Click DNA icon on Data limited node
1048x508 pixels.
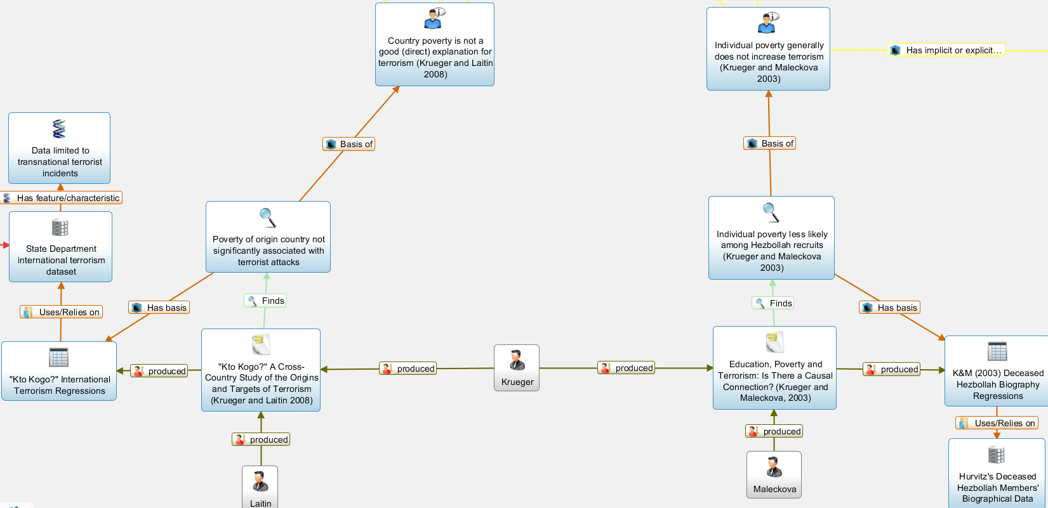tap(59, 129)
